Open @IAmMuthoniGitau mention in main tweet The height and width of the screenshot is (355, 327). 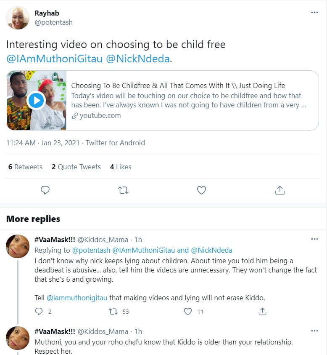(x=55, y=59)
